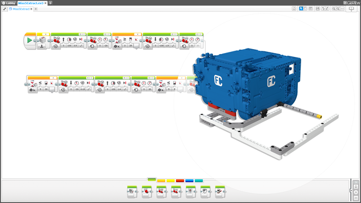Open mode selector of first Move Steering block
The width and height of the screenshot is (361, 203).
point(56,46)
